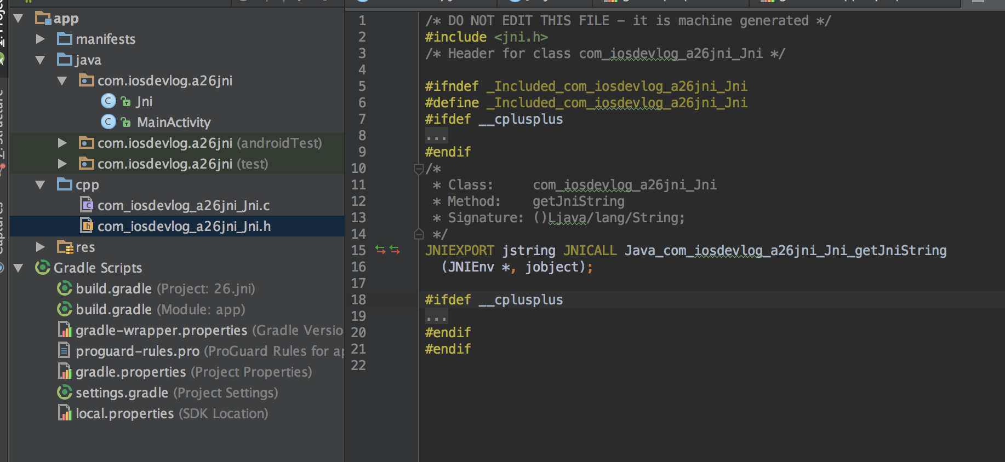Select com_iosdevlog_a26jni_Jni.h file

[184, 227]
